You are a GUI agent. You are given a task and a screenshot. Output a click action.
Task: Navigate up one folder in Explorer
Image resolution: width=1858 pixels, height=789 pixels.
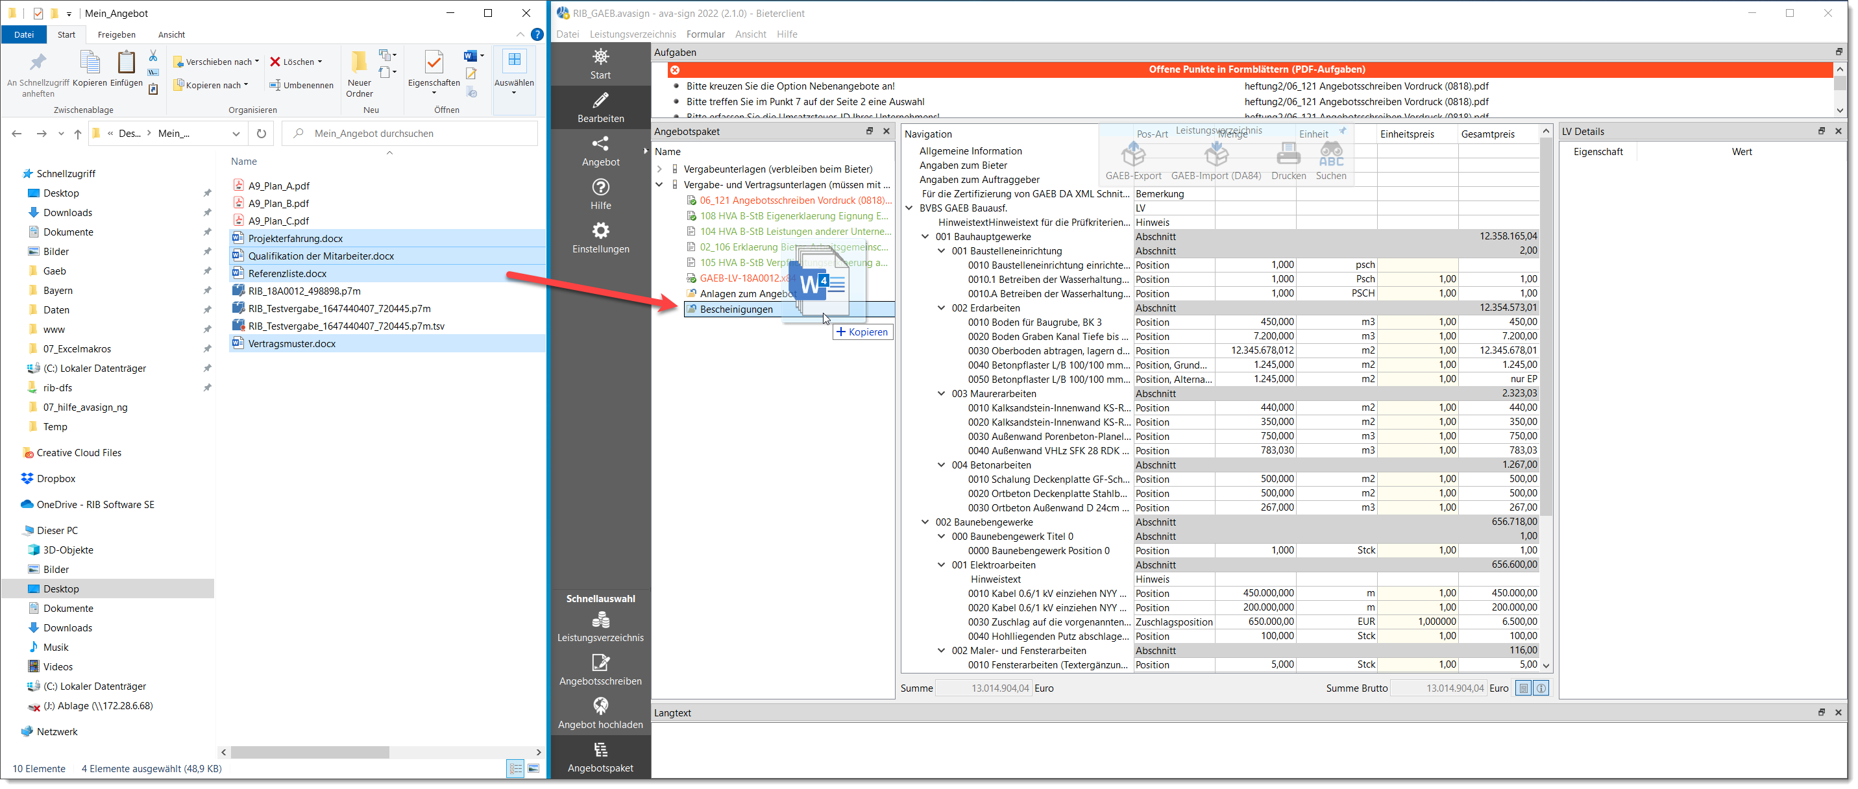pyautogui.click(x=77, y=134)
